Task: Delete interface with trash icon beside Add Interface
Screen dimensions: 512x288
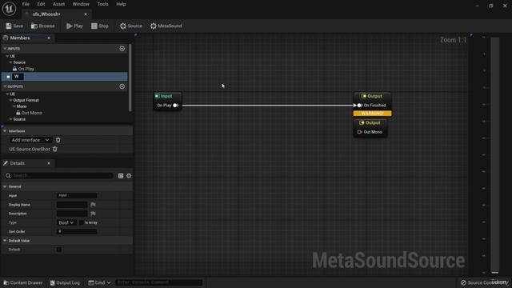Action: pyautogui.click(x=58, y=140)
